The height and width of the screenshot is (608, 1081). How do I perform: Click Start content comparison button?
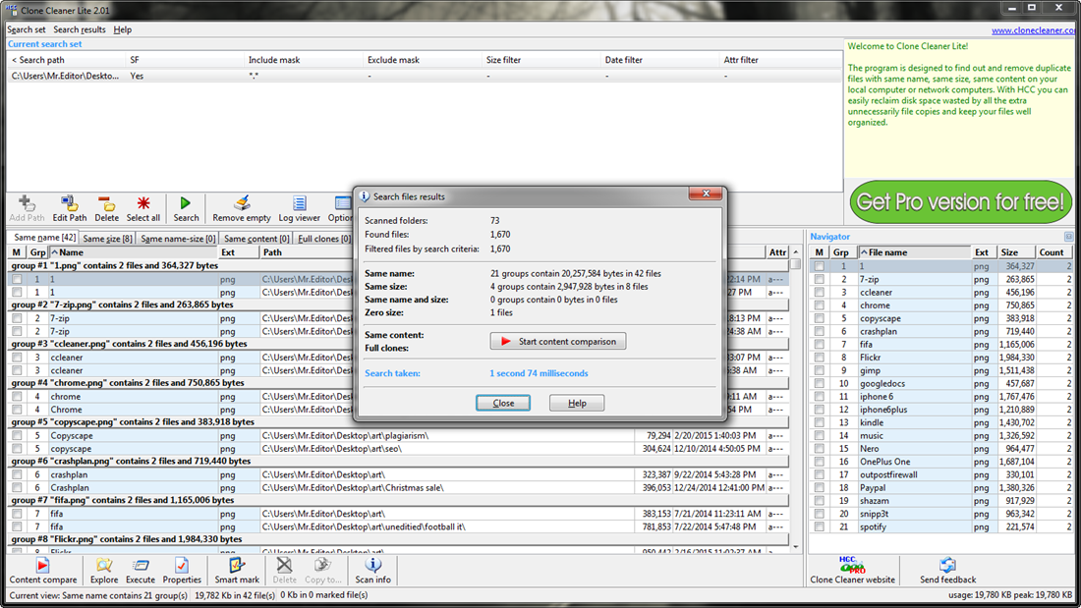pyautogui.click(x=558, y=341)
